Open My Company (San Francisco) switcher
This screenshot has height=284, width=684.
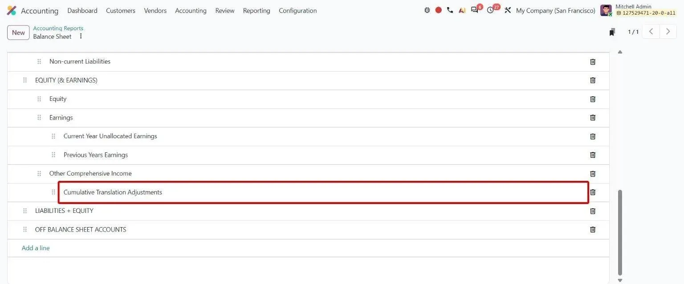(x=556, y=11)
